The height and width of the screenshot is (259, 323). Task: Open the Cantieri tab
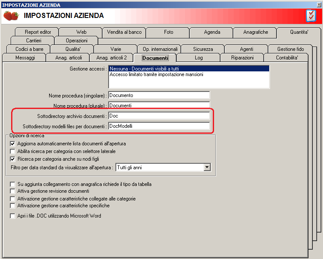[x=33, y=41]
